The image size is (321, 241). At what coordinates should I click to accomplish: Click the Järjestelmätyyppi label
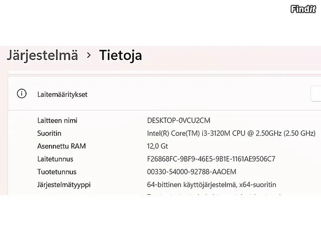tap(64, 185)
